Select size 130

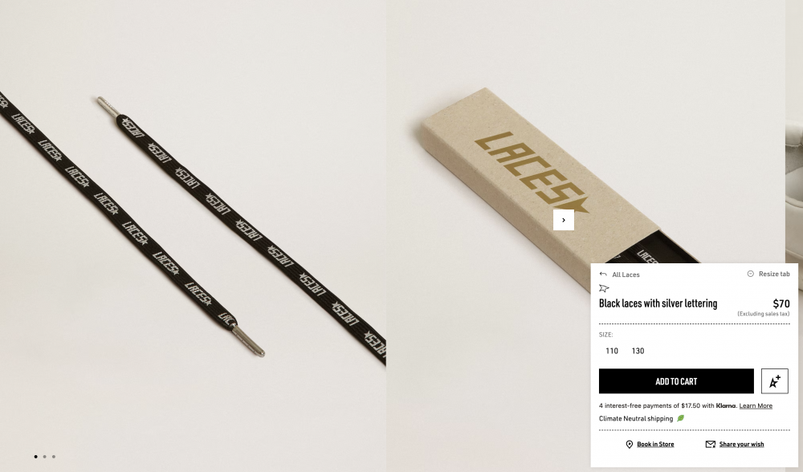click(638, 351)
